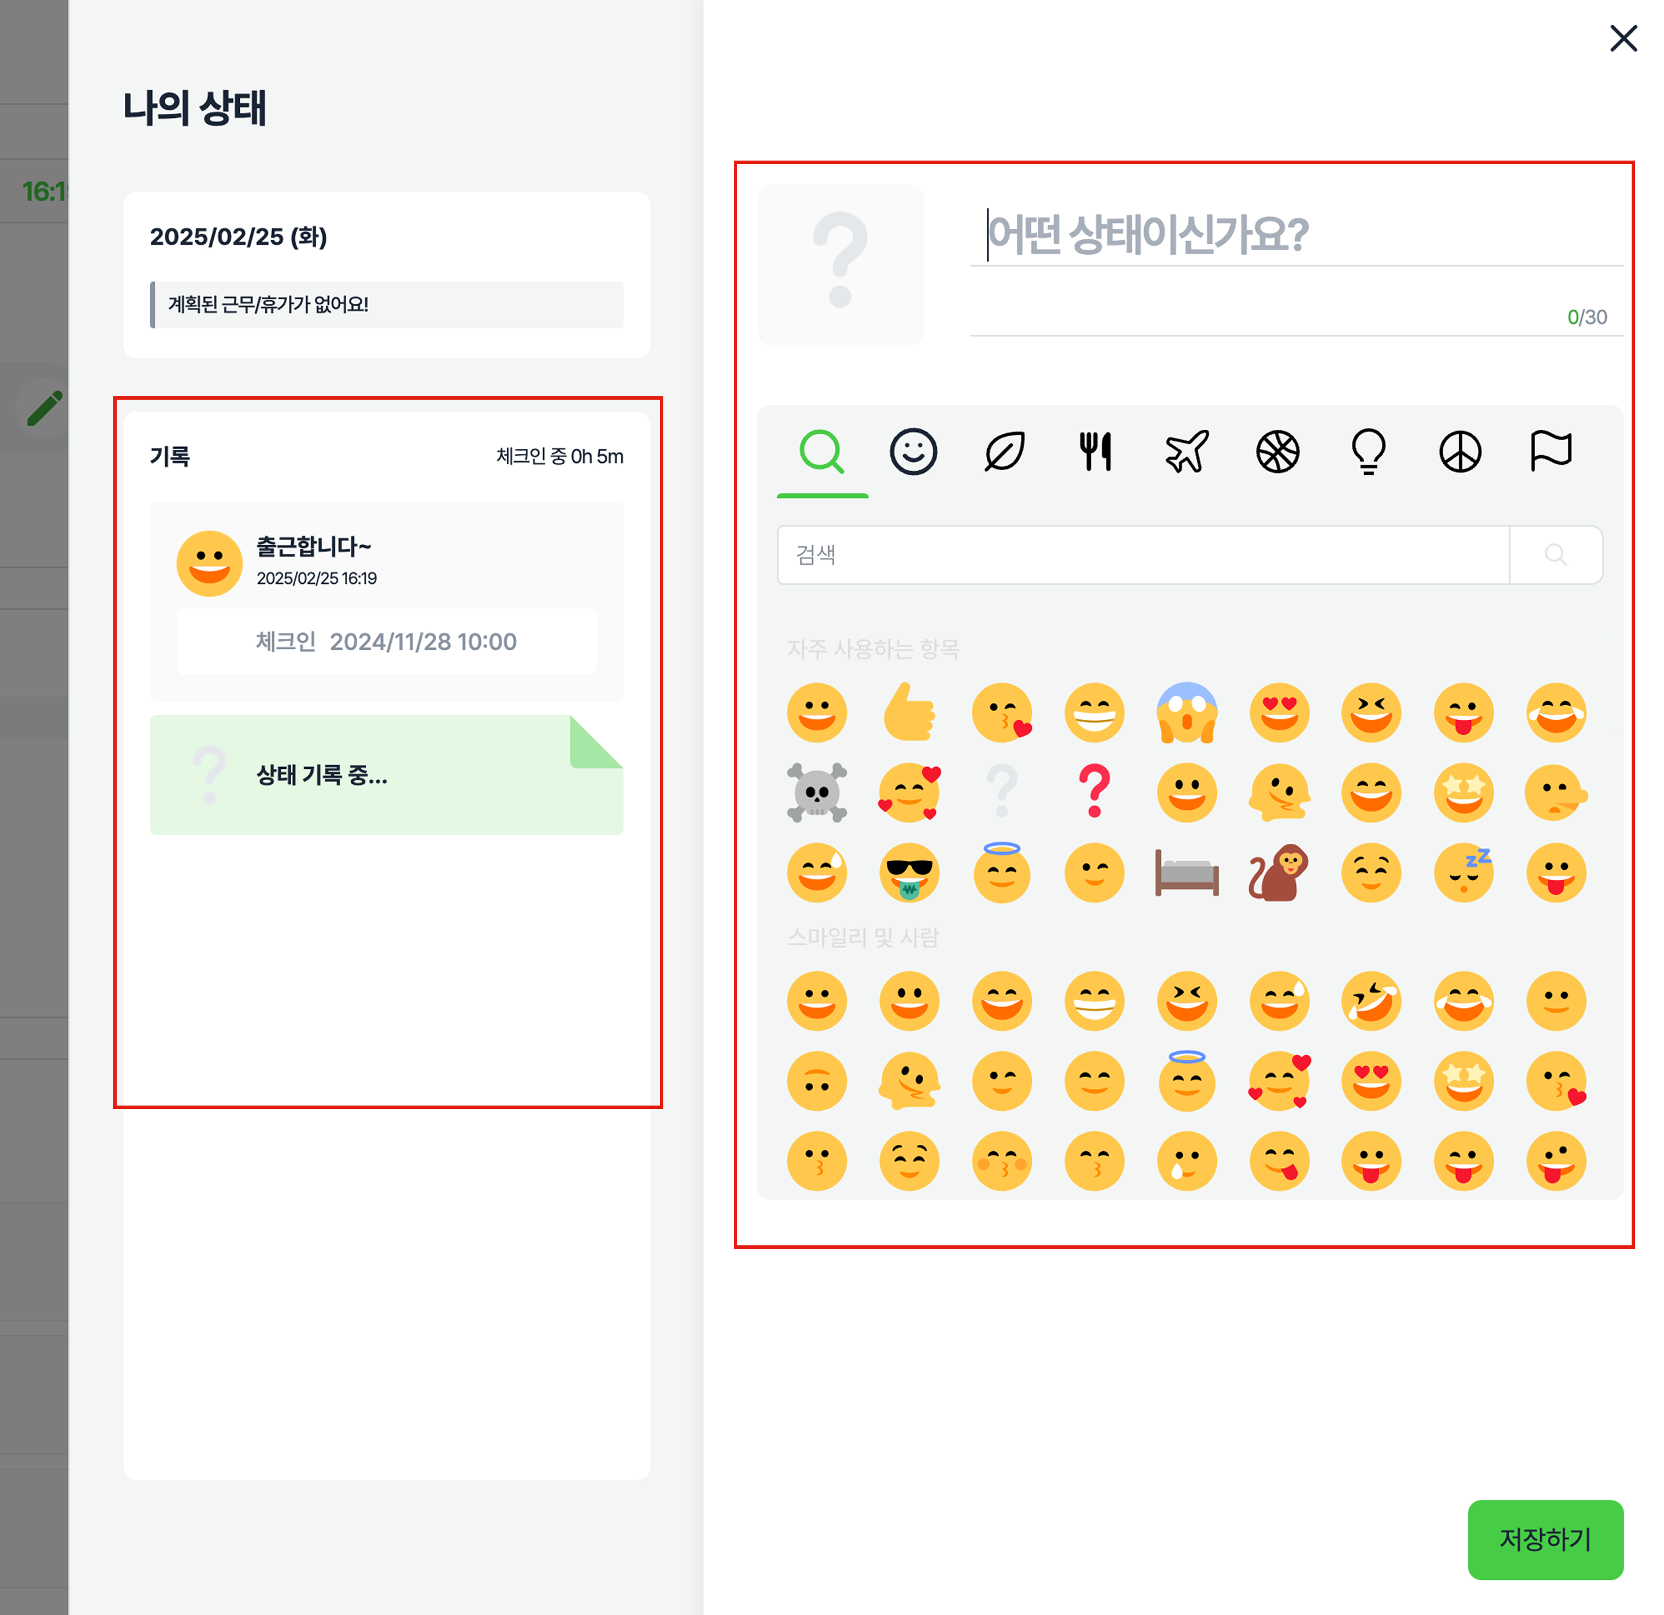Select the peace symbol emoji category
Image resolution: width=1664 pixels, height=1615 pixels.
pos(1460,452)
